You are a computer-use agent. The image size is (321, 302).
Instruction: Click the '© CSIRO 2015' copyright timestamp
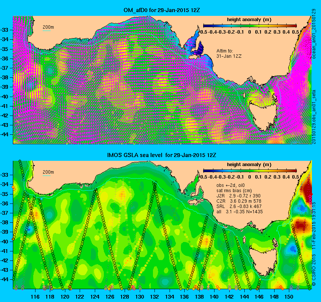[x=314, y=243]
